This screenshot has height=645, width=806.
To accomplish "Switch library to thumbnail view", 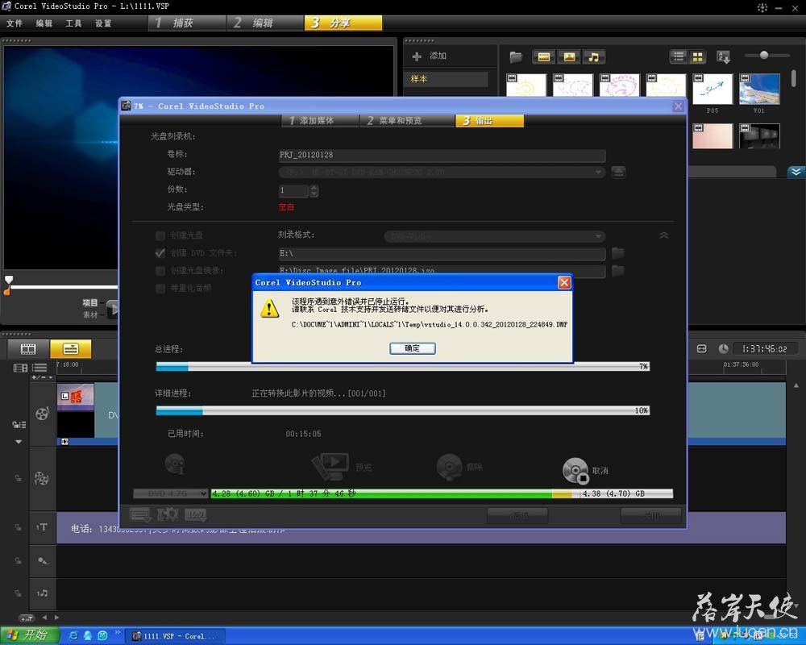I will pyautogui.click(x=697, y=56).
